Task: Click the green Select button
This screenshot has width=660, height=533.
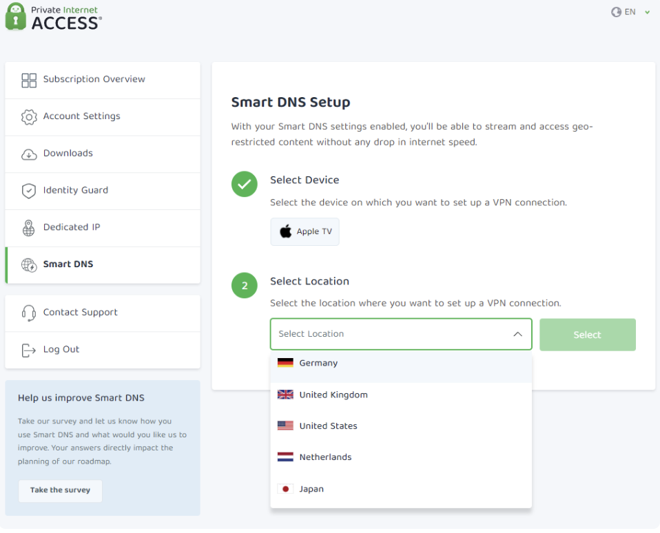Action: pyautogui.click(x=588, y=335)
